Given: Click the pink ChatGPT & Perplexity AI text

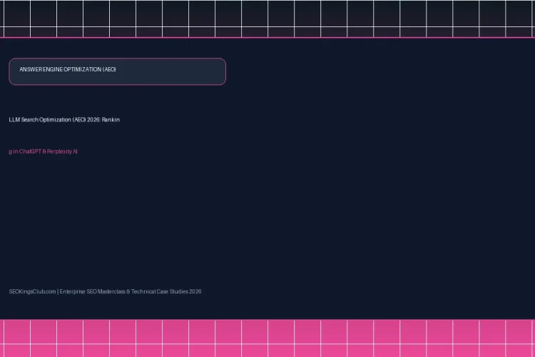Looking at the screenshot, I should (x=43, y=151).
